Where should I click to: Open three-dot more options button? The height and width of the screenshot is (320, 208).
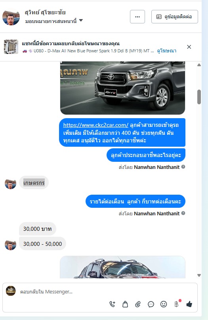[x=137, y=17]
